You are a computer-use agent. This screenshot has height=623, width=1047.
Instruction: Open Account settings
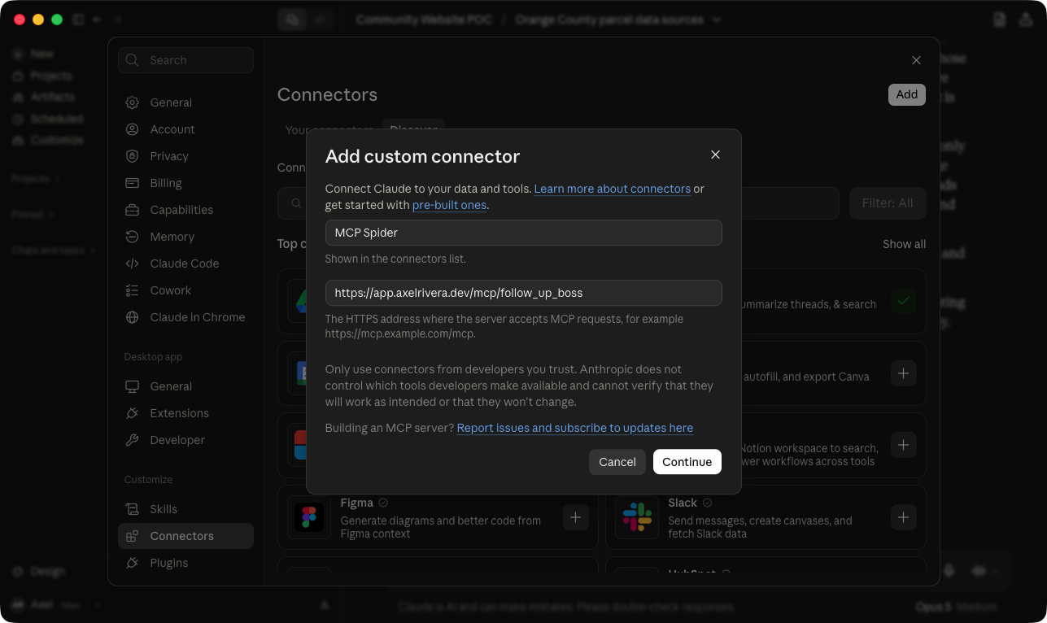[185, 129]
